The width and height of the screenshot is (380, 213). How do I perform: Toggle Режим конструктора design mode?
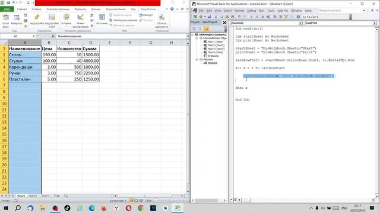coord(80,21)
